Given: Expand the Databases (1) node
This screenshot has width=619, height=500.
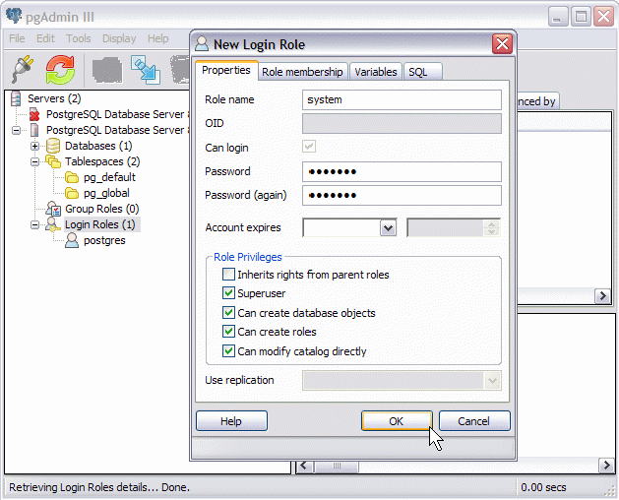Looking at the screenshot, I should (x=34, y=146).
